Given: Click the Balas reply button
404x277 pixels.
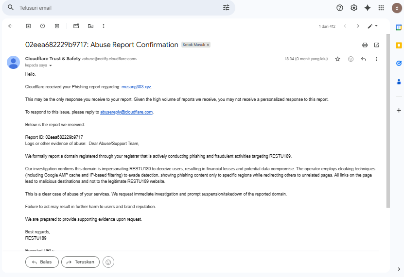Looking at the screenshot, I should (42, 262).
